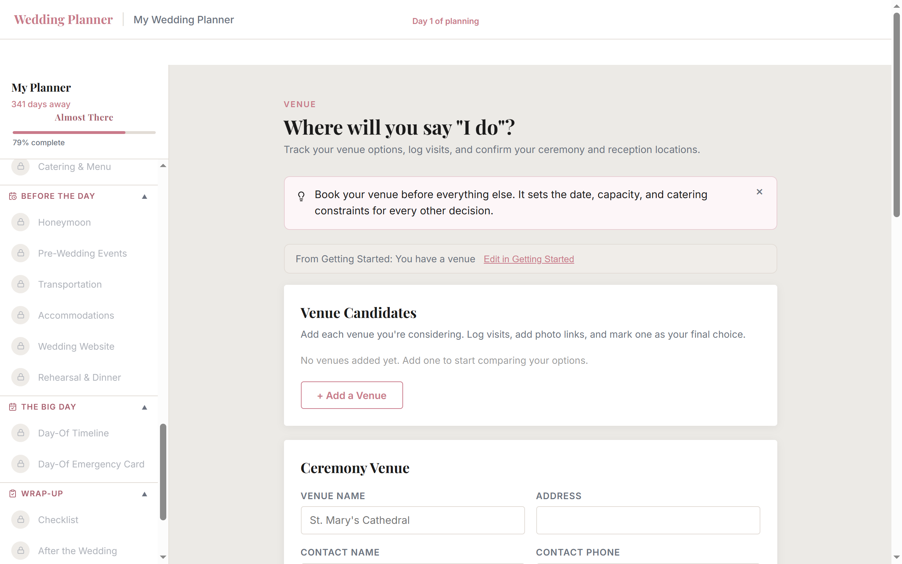Dismiss the venue booking tip banner
902x564 pixels.
(759, 192)
